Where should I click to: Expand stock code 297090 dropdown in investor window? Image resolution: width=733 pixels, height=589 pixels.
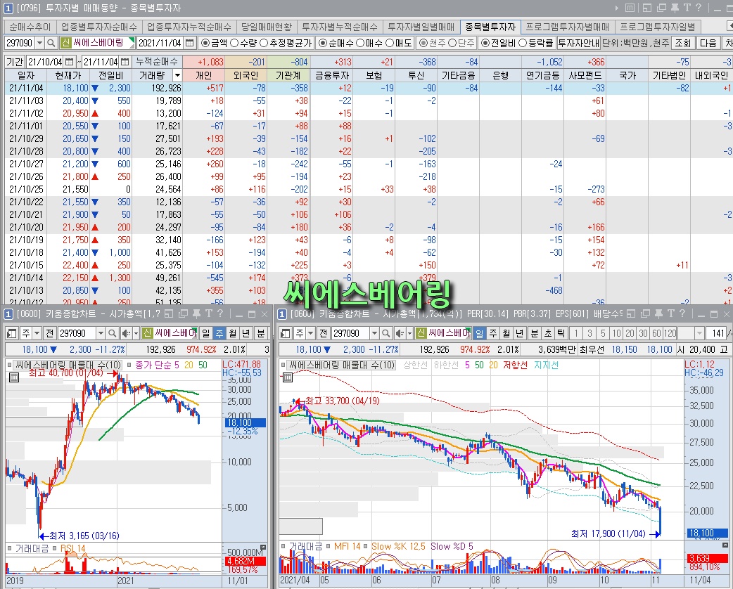39,43
